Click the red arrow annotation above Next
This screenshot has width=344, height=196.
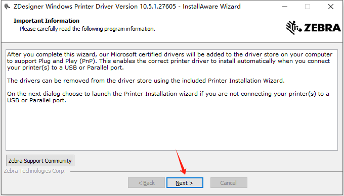(181, 162)
